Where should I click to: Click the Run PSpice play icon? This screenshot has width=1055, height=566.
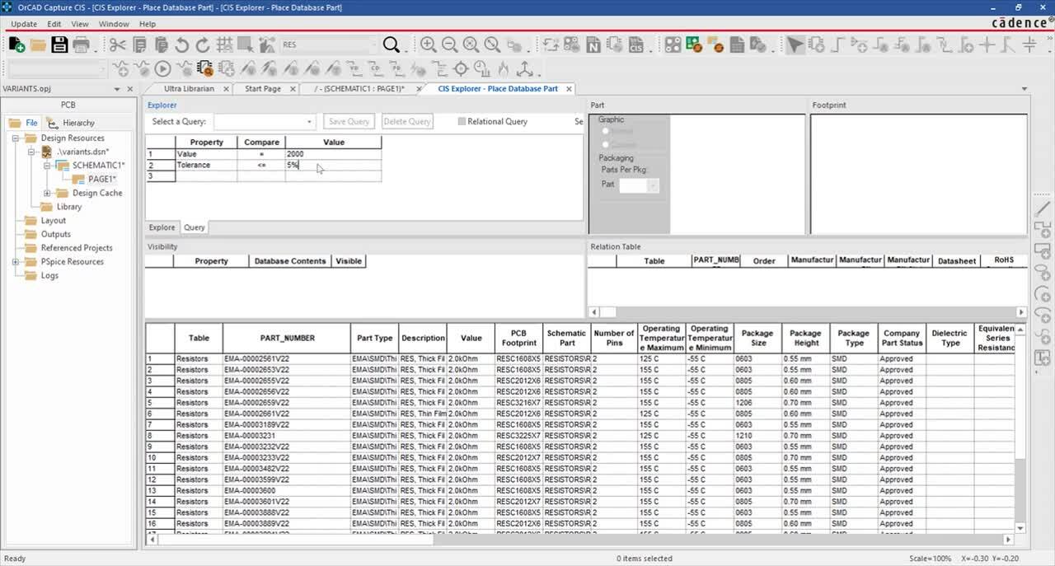click(x=162, y=69)
